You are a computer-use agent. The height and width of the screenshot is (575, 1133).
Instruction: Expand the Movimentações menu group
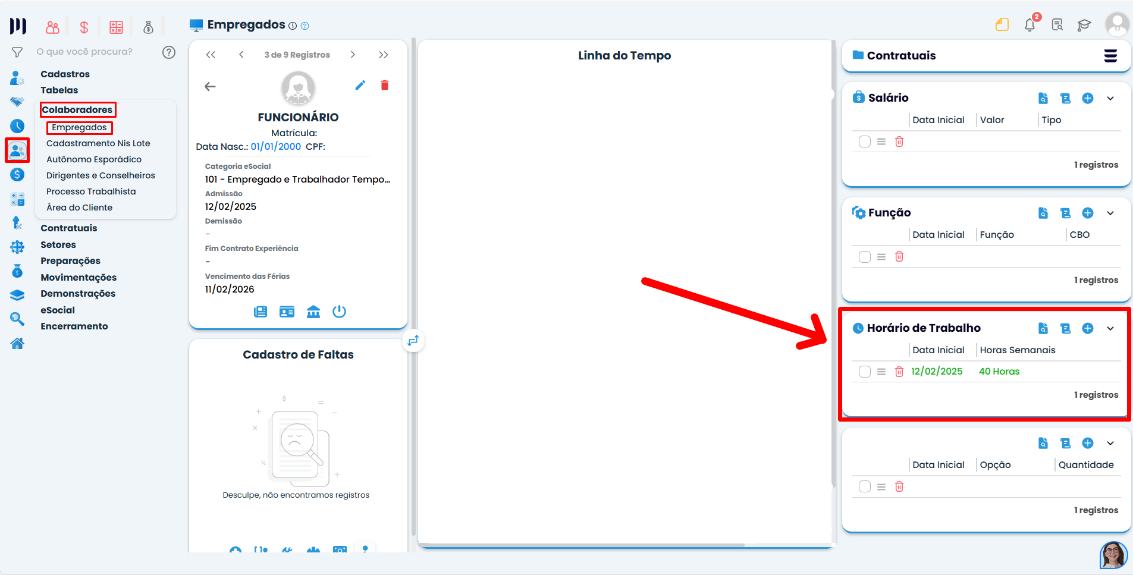(79, 277)
